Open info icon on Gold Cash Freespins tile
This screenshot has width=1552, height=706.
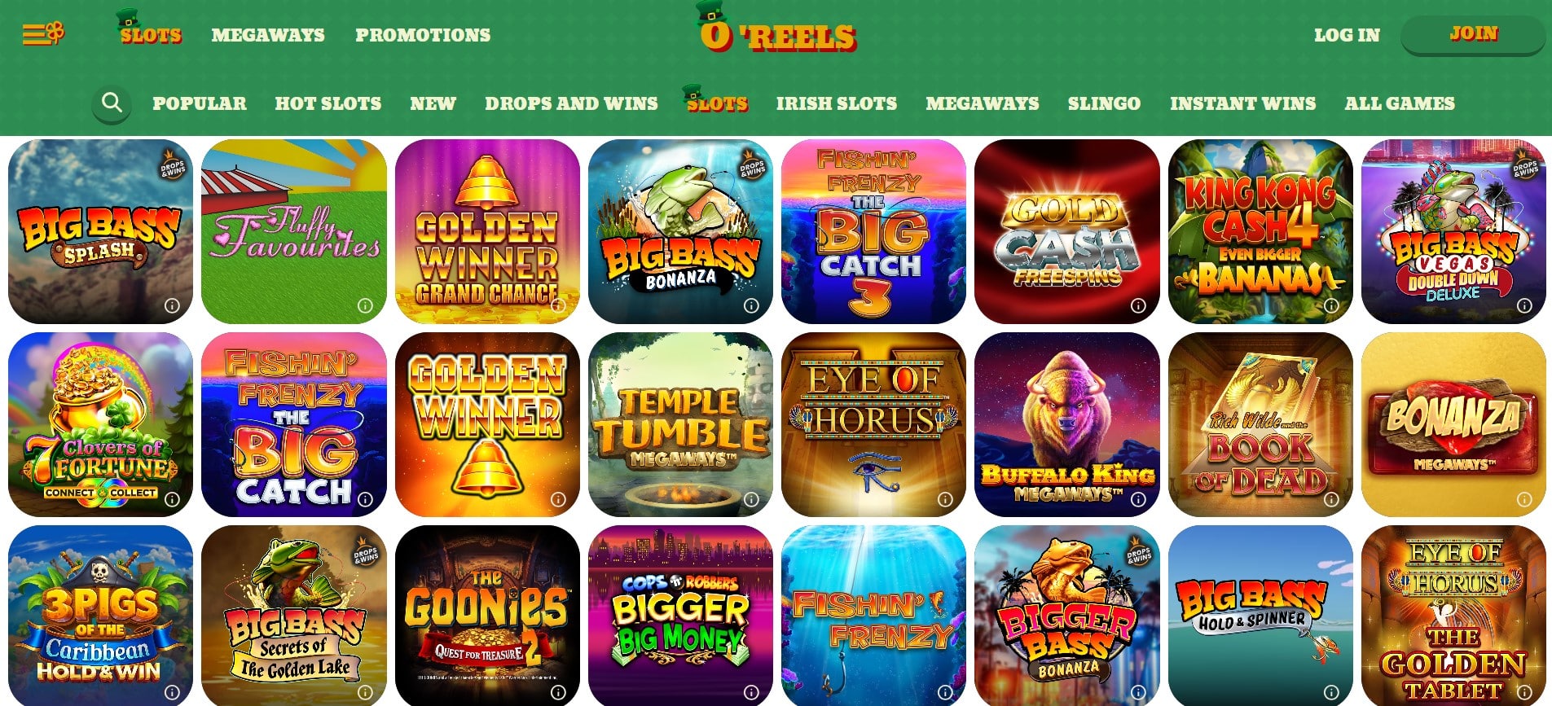[1138, 306]
